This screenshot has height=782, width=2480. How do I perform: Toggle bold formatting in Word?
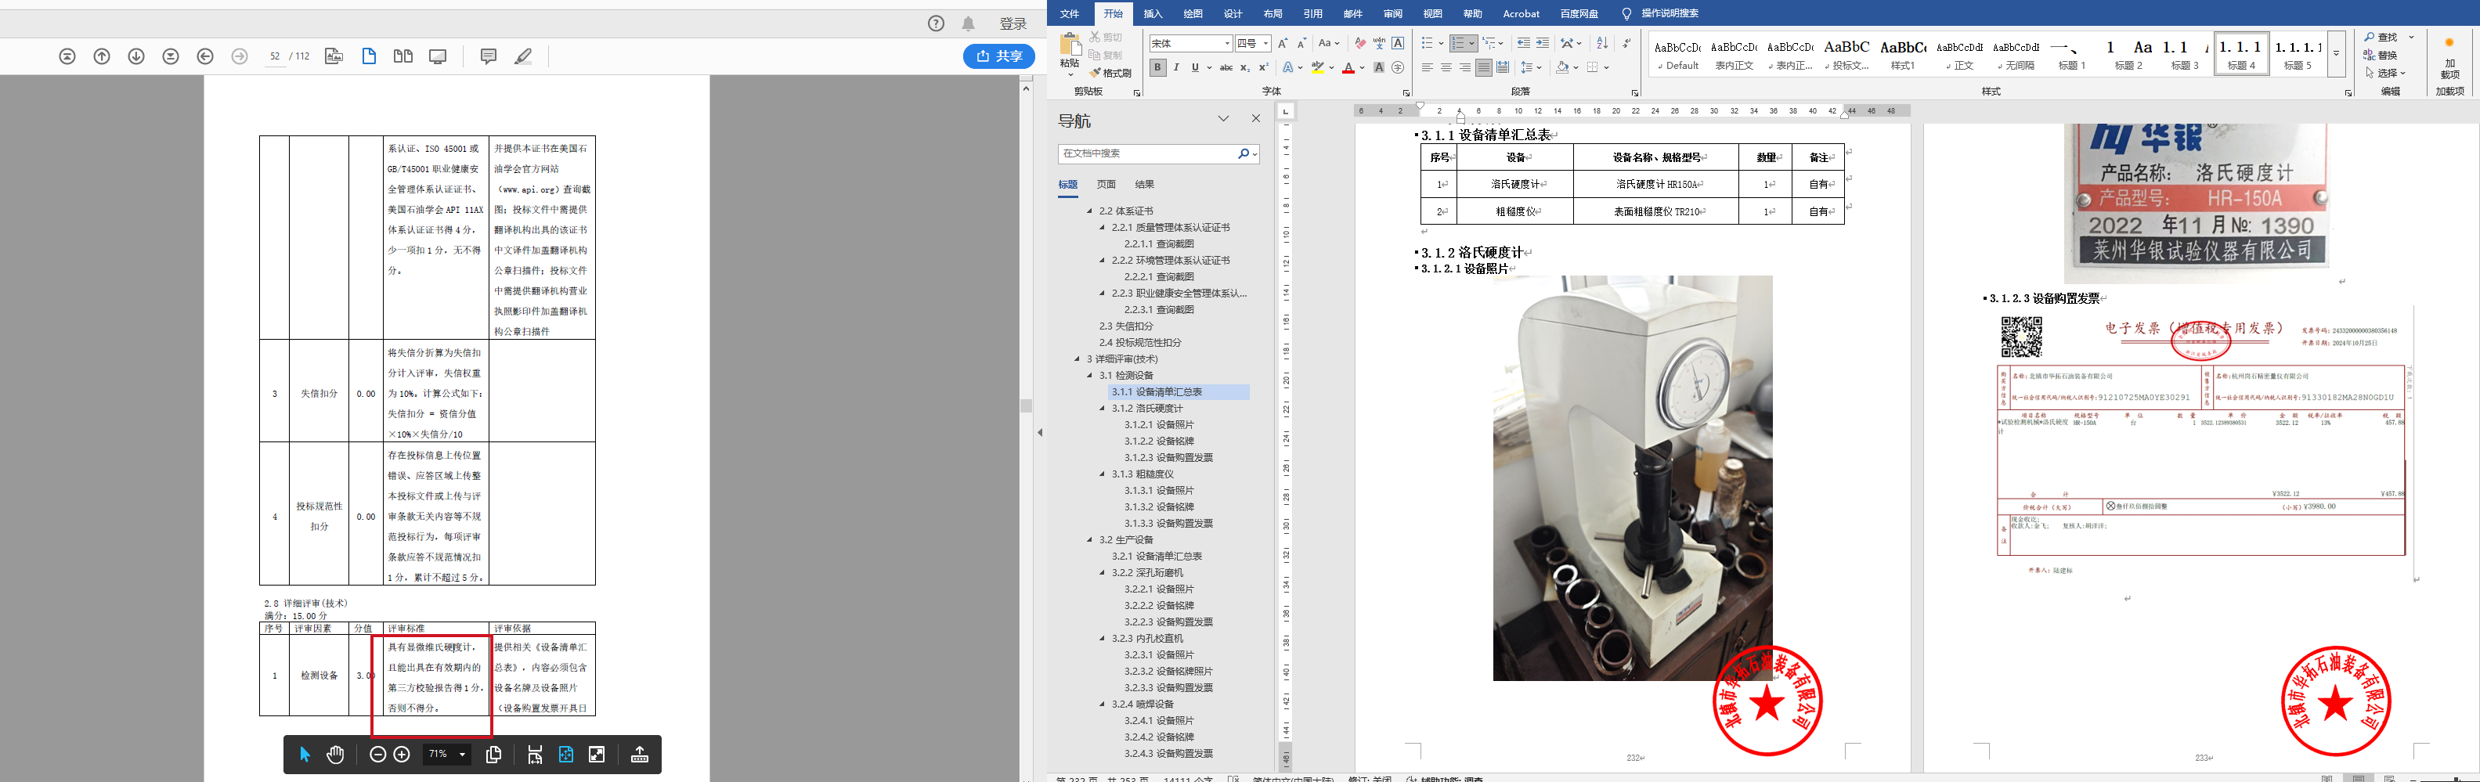point(1157,67)
